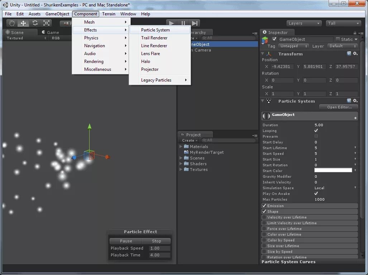Enable Color over Lifetime module
368x275 pixels.
(x=264, y=234)
